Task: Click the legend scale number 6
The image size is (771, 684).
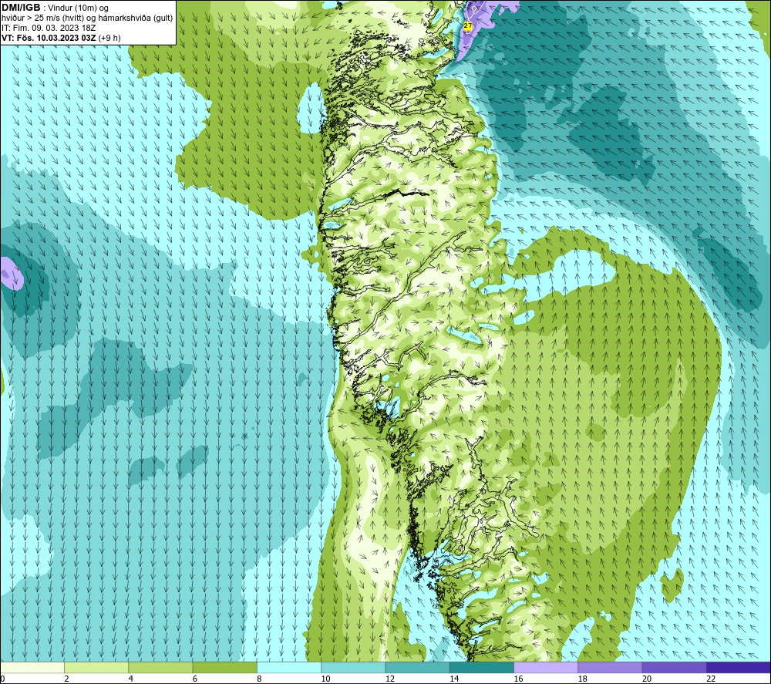Action: pyautogui.click(x=195, y=679)
